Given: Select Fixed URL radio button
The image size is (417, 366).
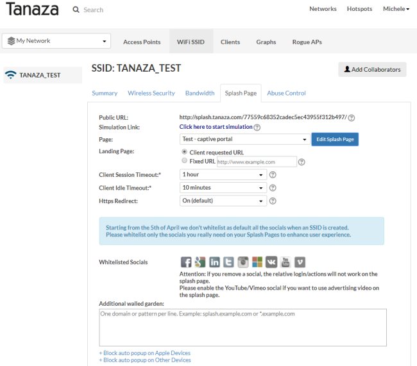Looking at the screenshot, I should pos(184,160).
